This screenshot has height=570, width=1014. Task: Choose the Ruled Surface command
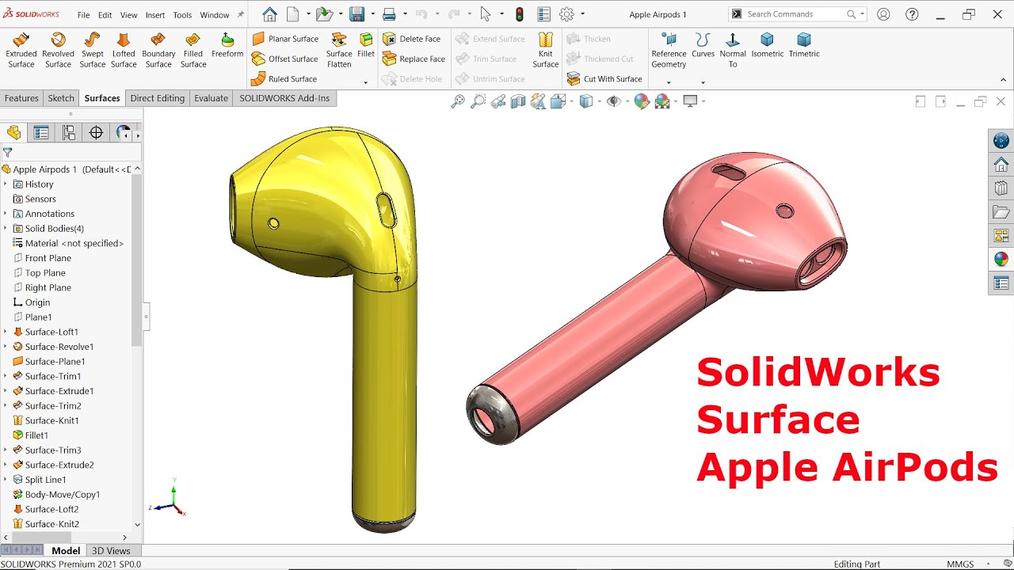[x=284, y=79]
